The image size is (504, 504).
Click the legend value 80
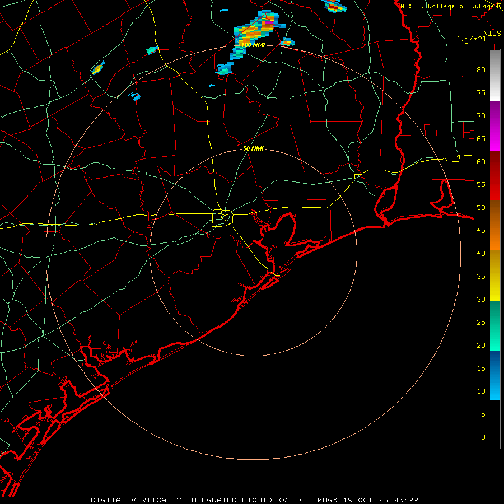tap(481, 70)
